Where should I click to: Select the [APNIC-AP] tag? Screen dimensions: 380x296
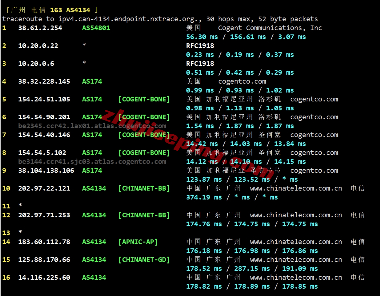(x=138, y=242)
